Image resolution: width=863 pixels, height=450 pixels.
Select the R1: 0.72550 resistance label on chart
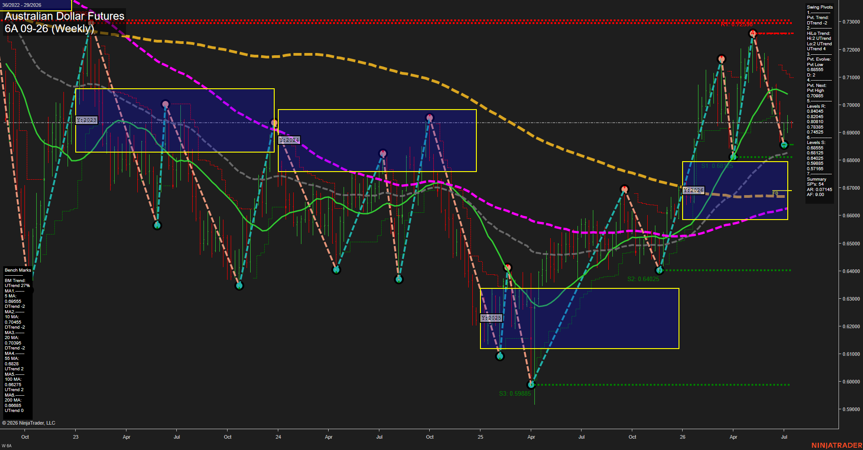click(736, 24)
